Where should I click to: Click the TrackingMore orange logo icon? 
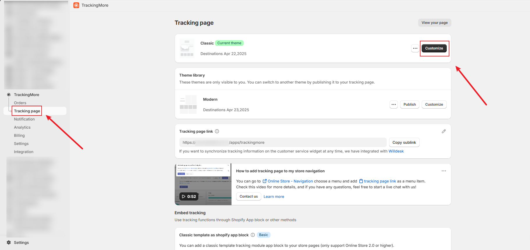[76, 5]
